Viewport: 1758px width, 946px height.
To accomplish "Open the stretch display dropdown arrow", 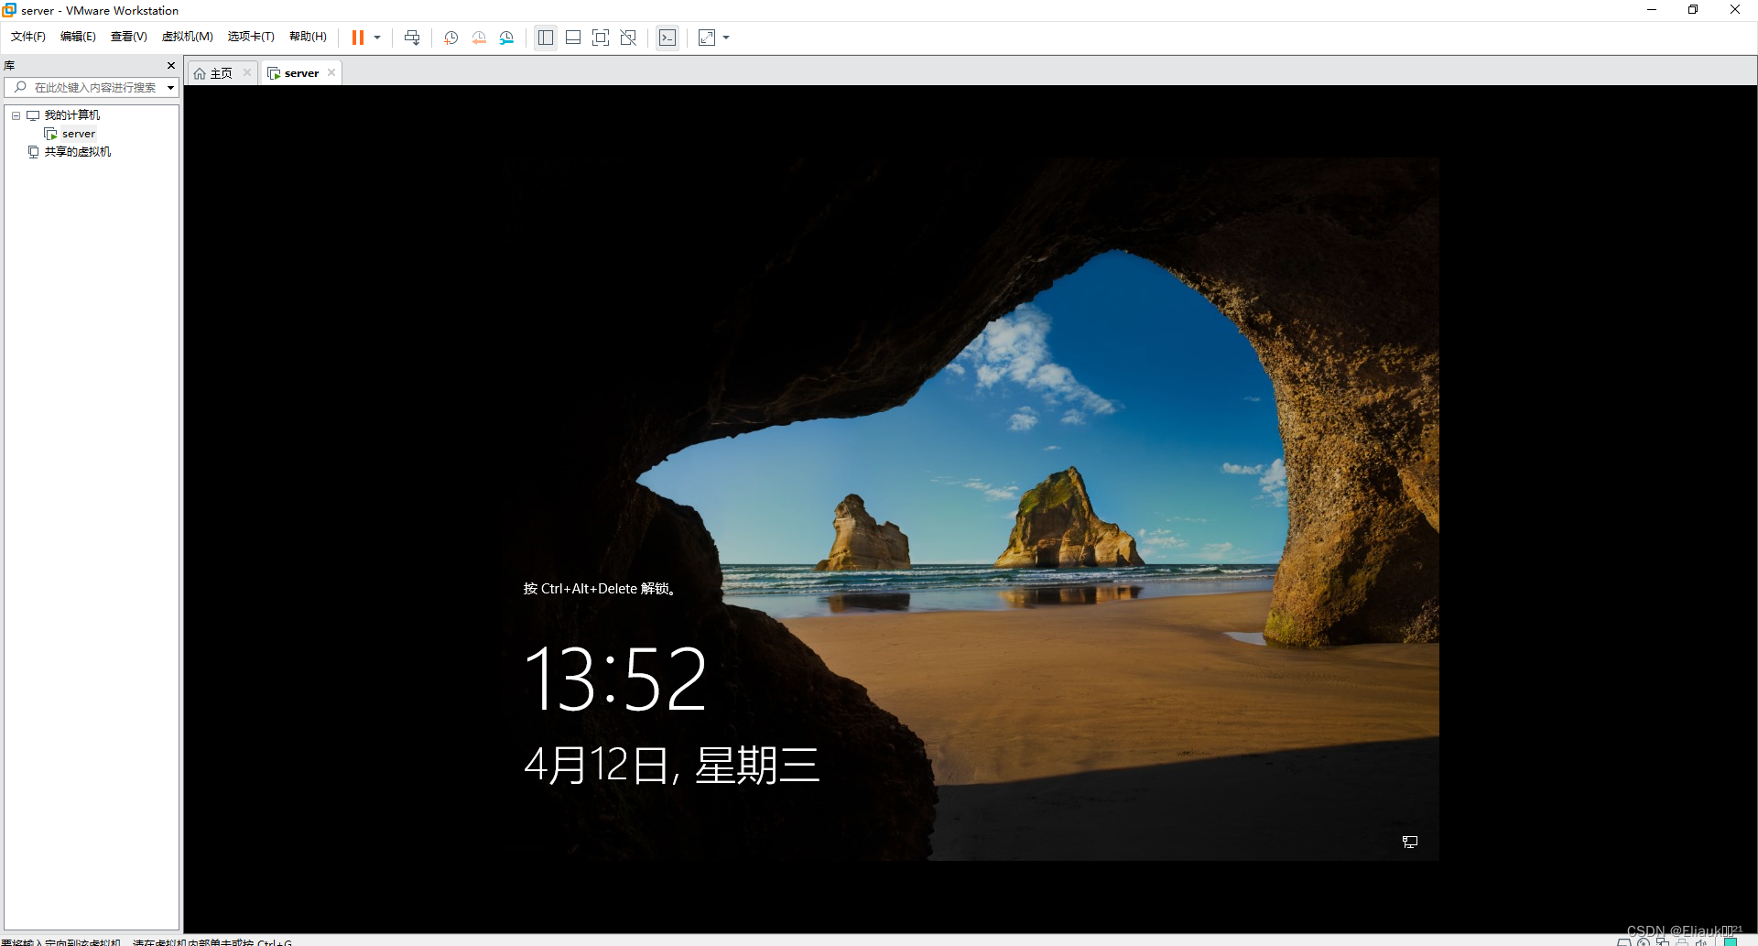I will (x=726, y=38).
